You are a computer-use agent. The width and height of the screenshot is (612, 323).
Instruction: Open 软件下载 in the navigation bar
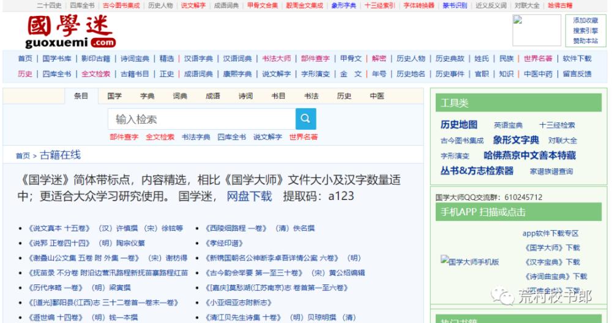577,59
